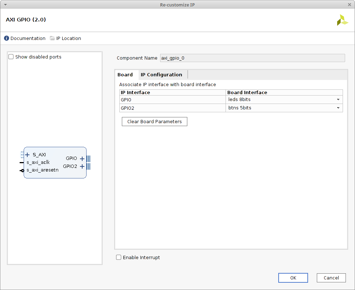Enable Show disabled ports checkbox
355x290 pixels.
pyautogui.click(x=11, y=57)
